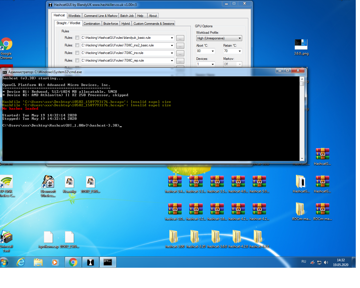Select the Brute-force sub-tab
The height and width of the screenshot is (288, 360).
tap(111, 24)
